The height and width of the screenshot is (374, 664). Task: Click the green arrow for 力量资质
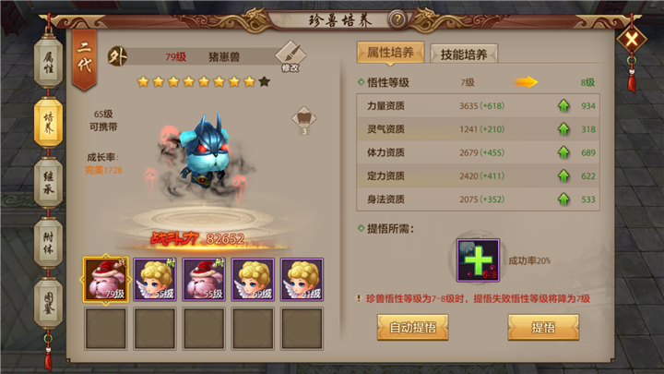[563, 105]
